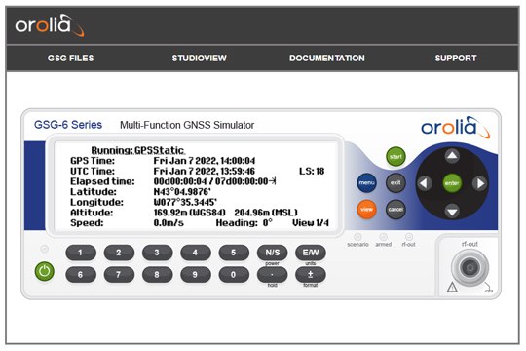Click 'Heading: 0°' text
Viewport: 526px width, 351px height.
[x=244, y=223]
